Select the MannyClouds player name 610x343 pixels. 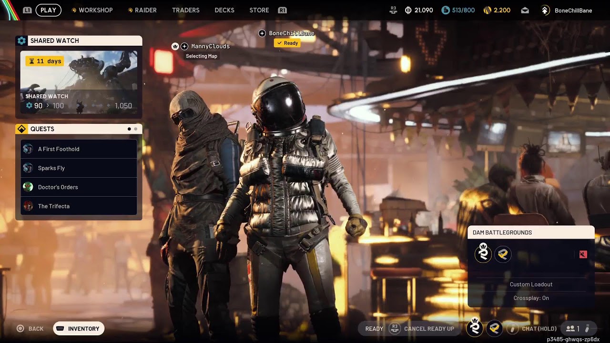(210, 46)
